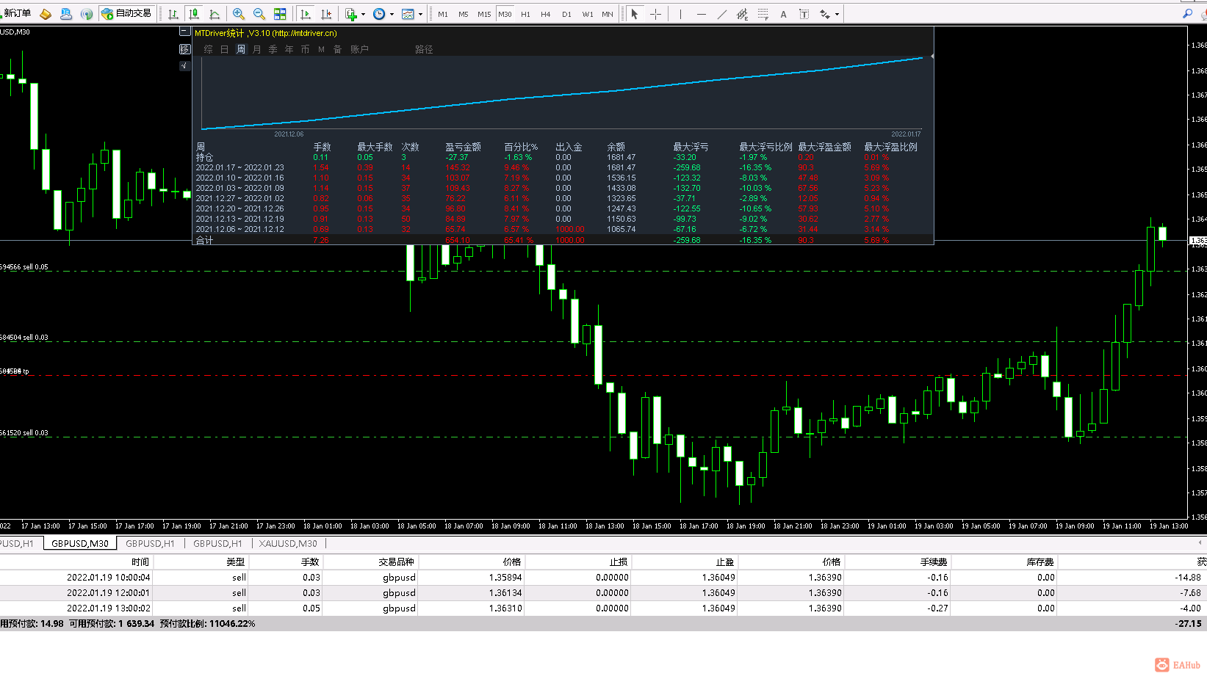The width and height of the screenshot is (1207, 676).
Task: Select the trade opened at 2022.01.19 10:00:04
Action: point(603,578)
